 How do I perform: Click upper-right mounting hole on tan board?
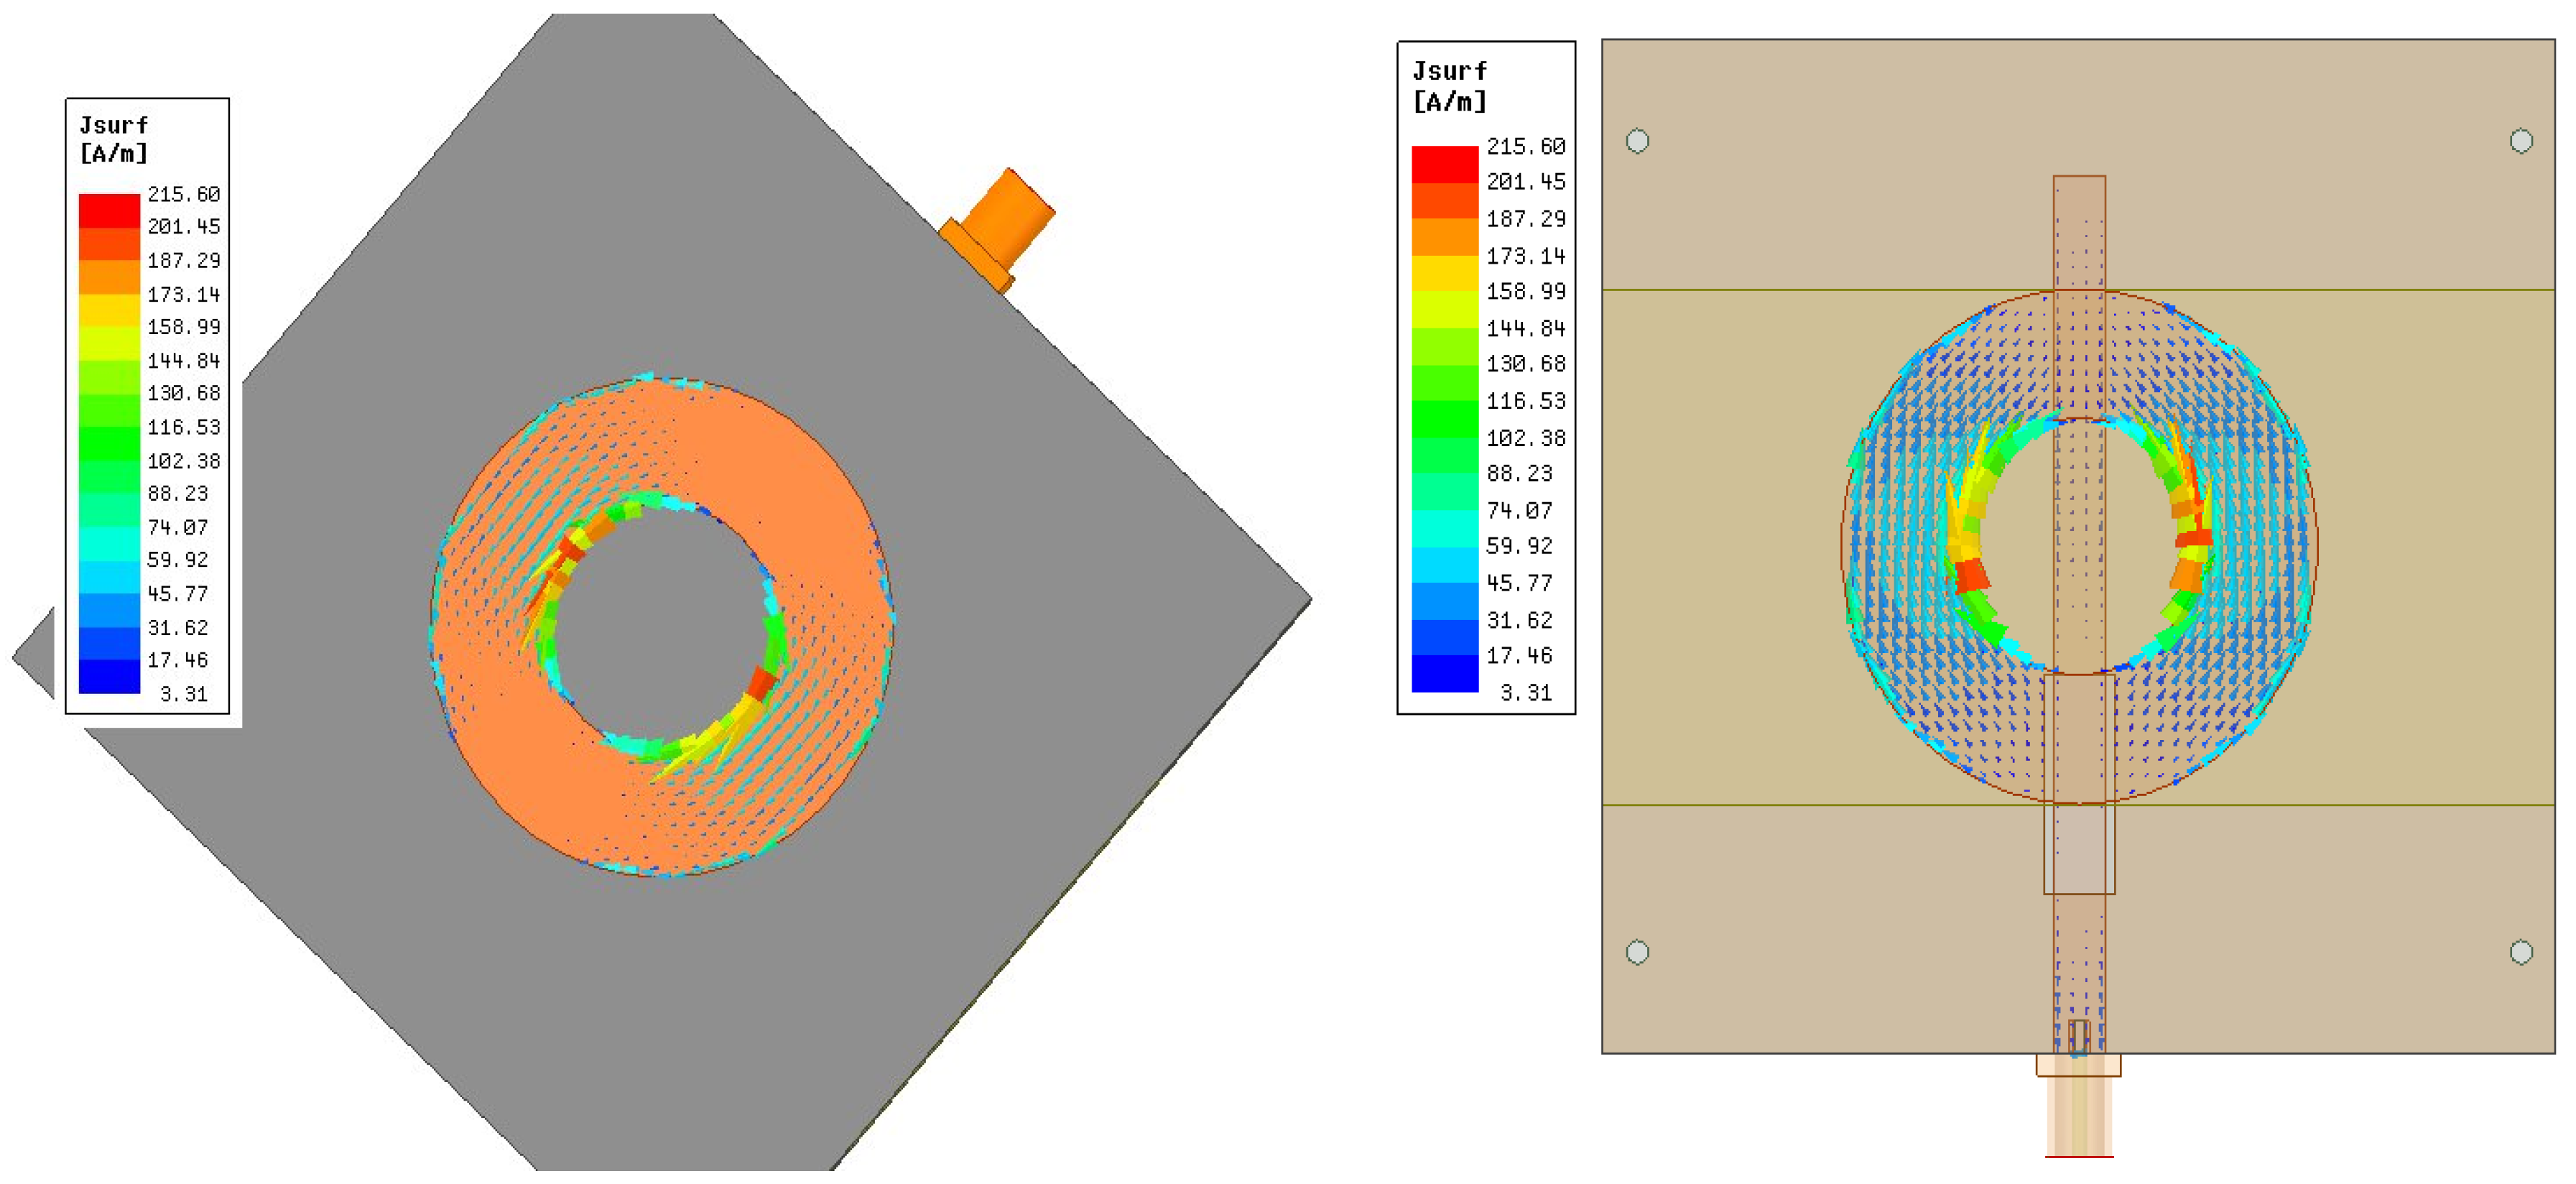[x=2521, y=141]
